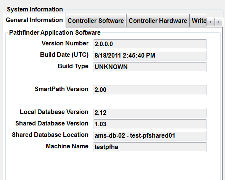Click the Build Type label

click(x=73, y=66)
